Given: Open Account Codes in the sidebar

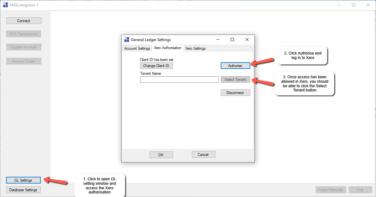Looking at the screenshot, I should (x=24, y=61).
